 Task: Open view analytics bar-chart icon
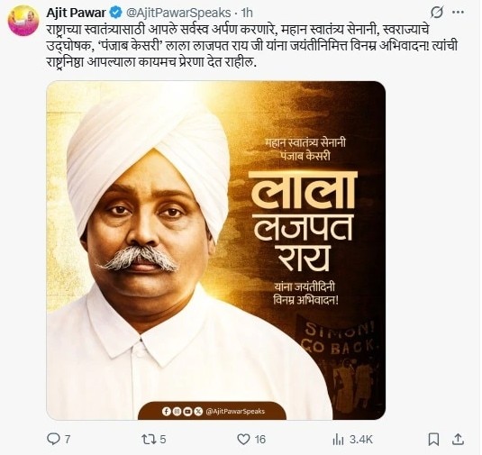point(338,440)
